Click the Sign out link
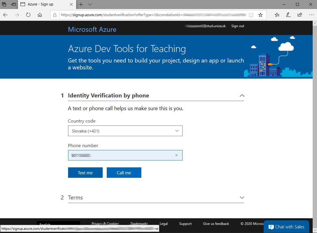 238,26
